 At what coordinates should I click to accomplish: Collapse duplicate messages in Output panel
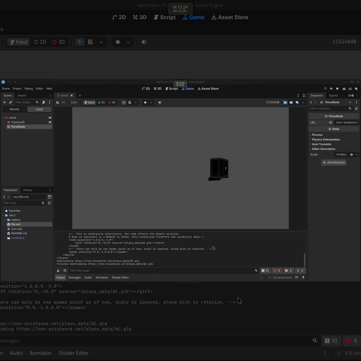65,271
